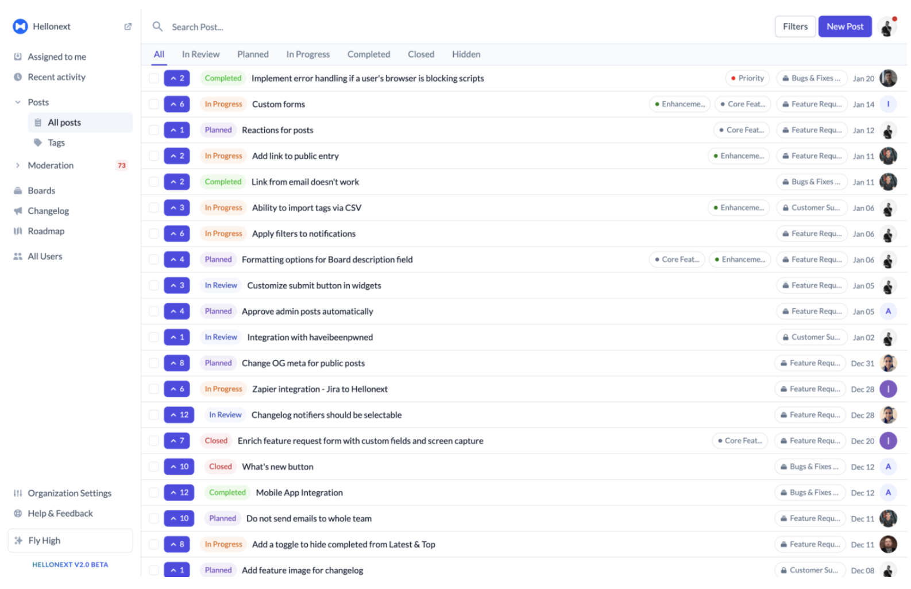
Task: Open Recent activity in sidebar
Action: pyautogui.click(x=56, y=77)
